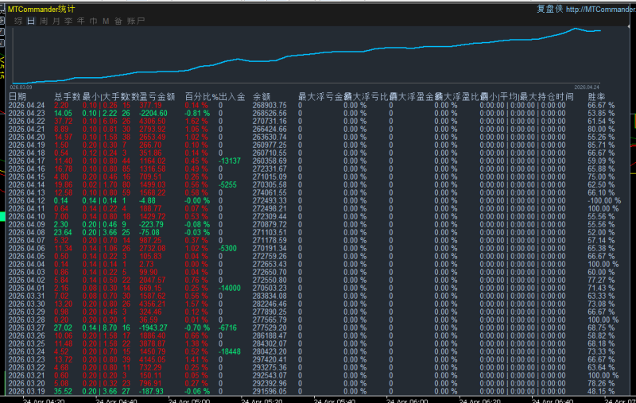Click the profit value 4145.05

[x=153, y=359]
